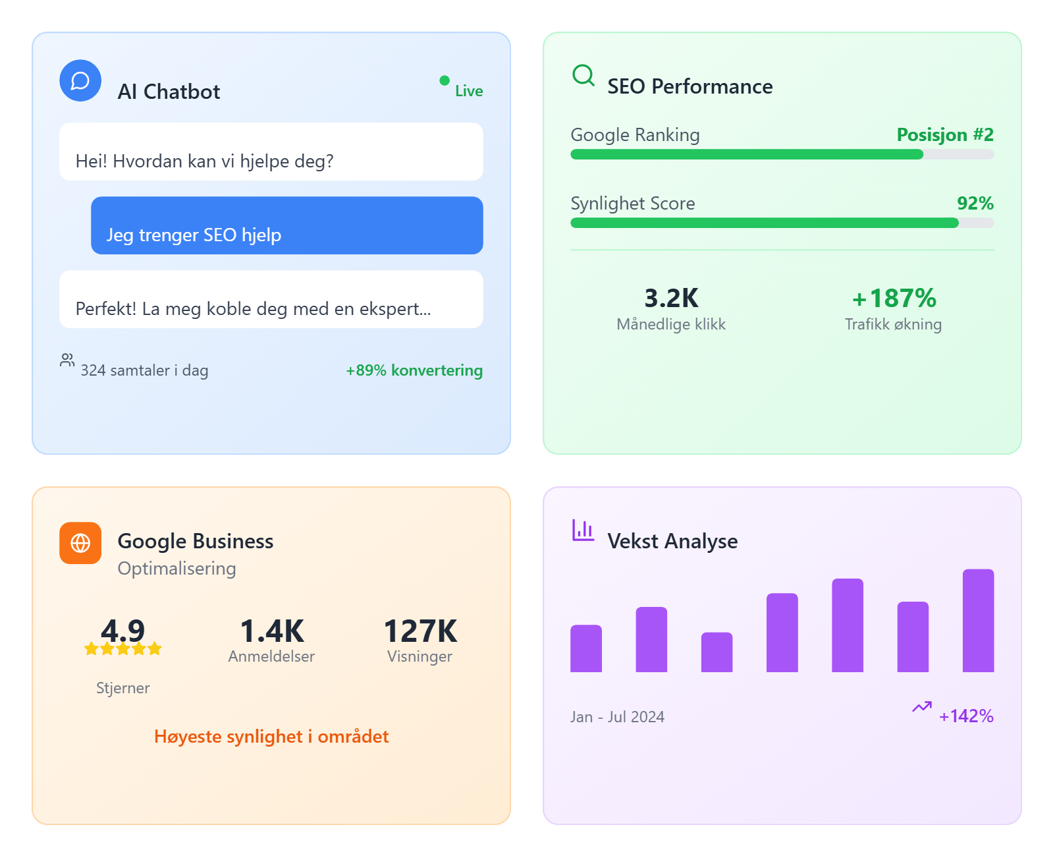This screenshot has width=1055, height=858.
Task: Open the 'Hei! Hvordan kan vi hjelpe deg?' message
Action: 271,152
